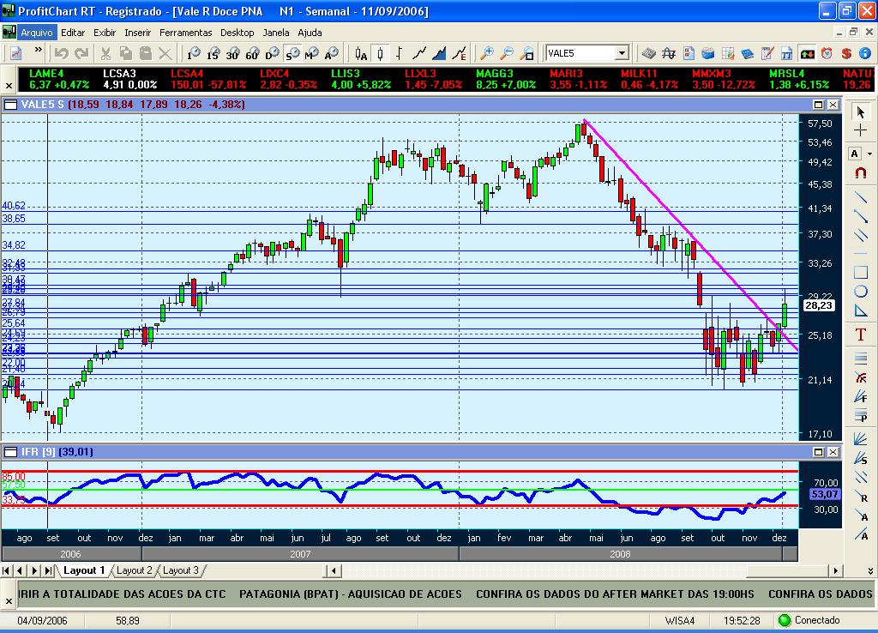This screenshot has width=878, height=633.
Task: Open the Arquivo menu
Action: pos(36,33)
